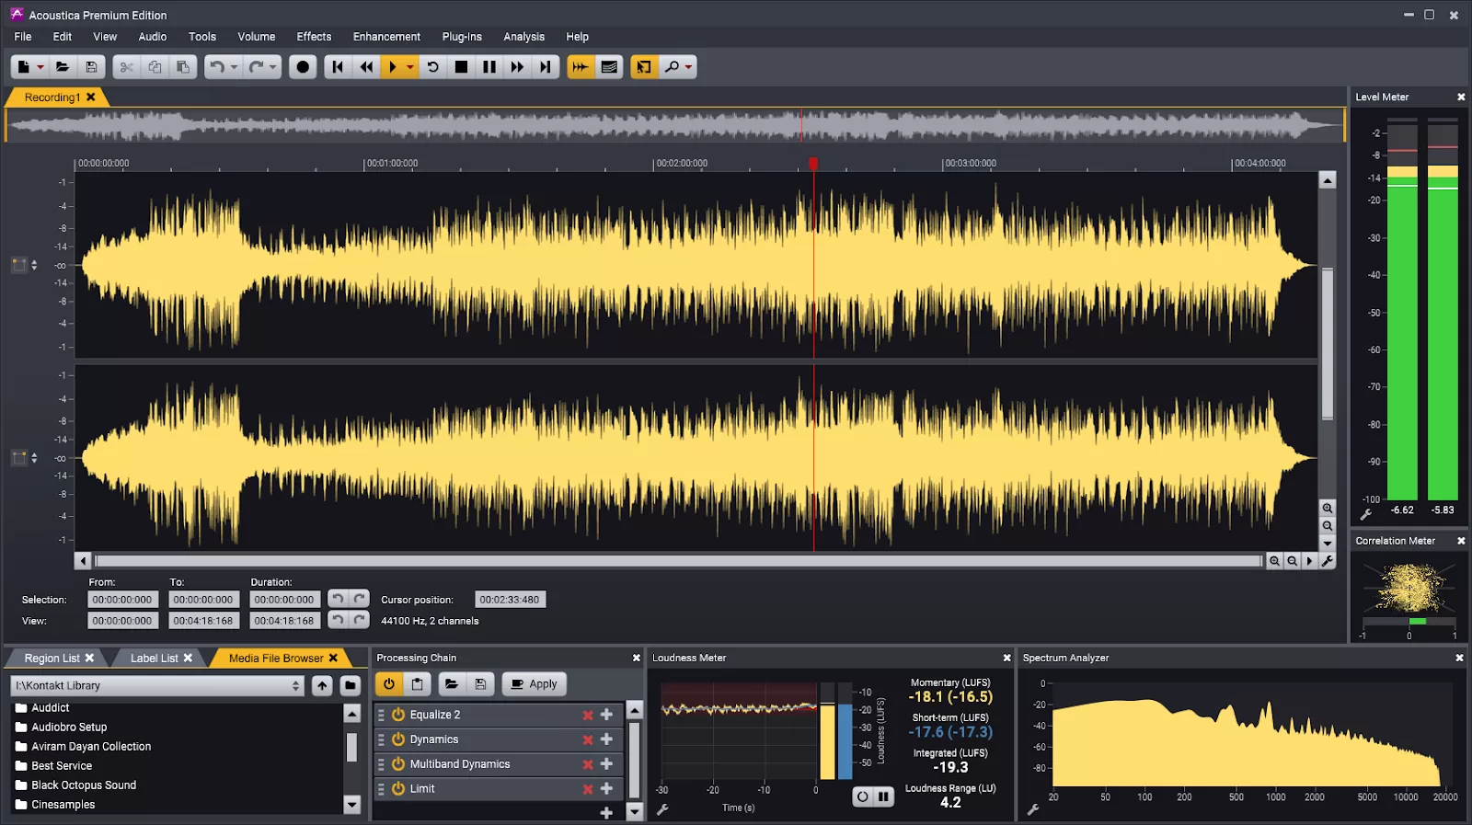Open the play button dropdown arrow
The width and height of the screenshot is (1472, 825).
point(410,67)
